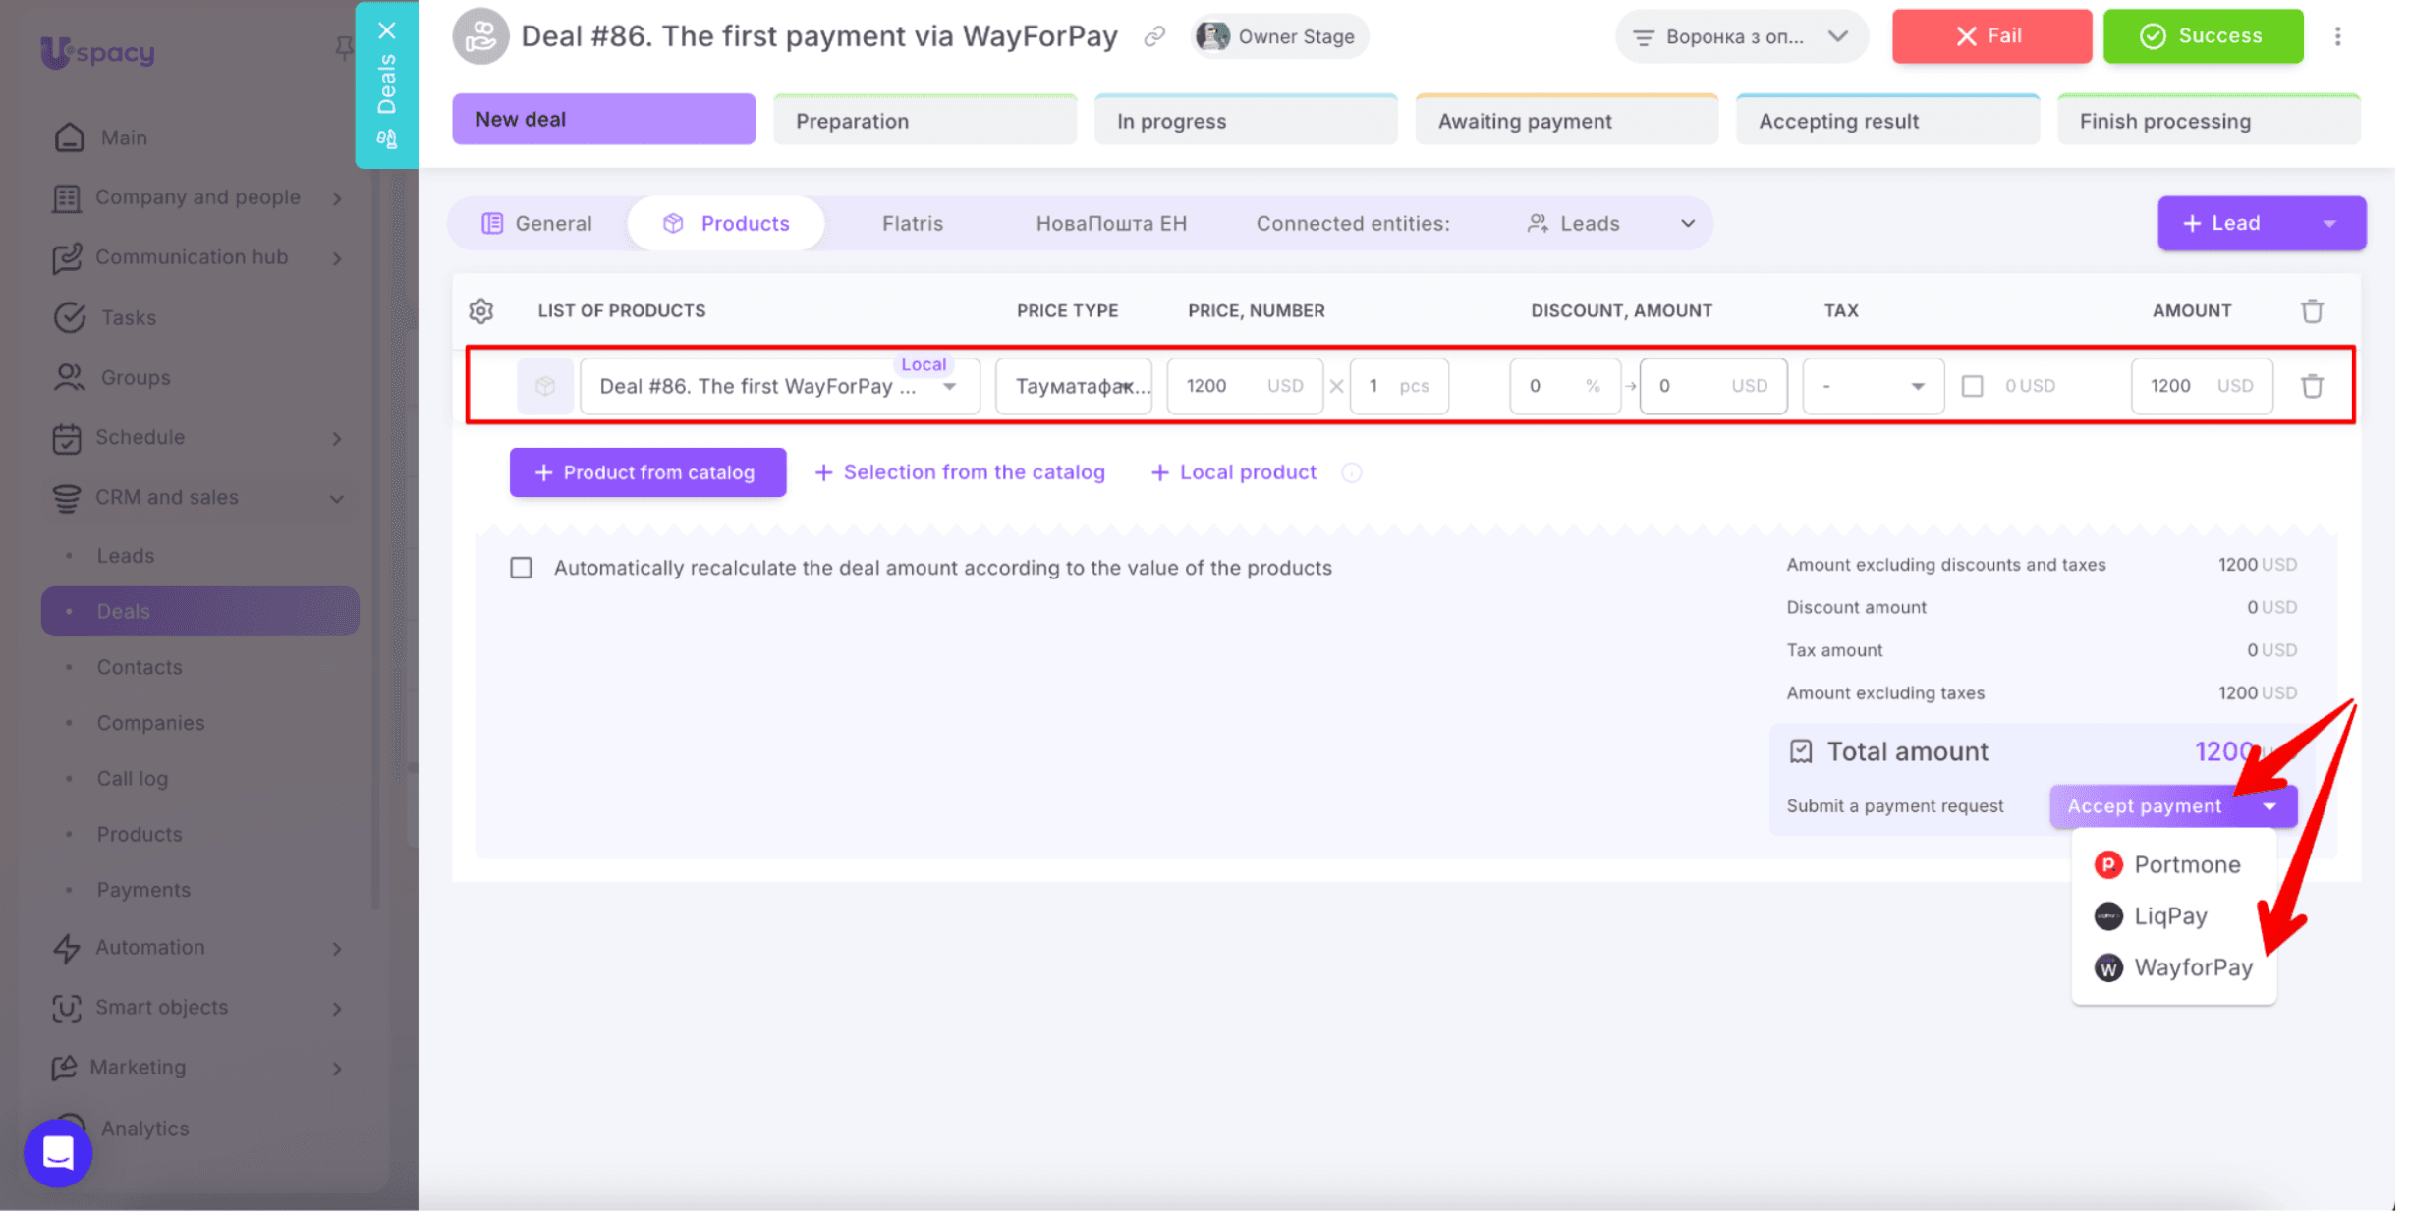Delete the Deal #86 product row
Viewport: 2409px width, 1212px height.
pyautogui.click(x=2312, y=386)
